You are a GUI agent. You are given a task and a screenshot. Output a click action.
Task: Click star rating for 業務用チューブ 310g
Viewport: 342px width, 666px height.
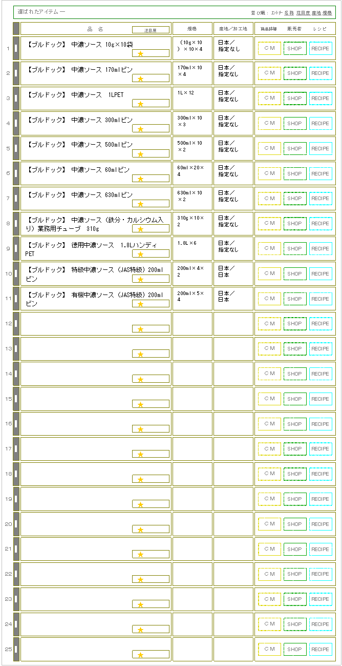(151, 228)
